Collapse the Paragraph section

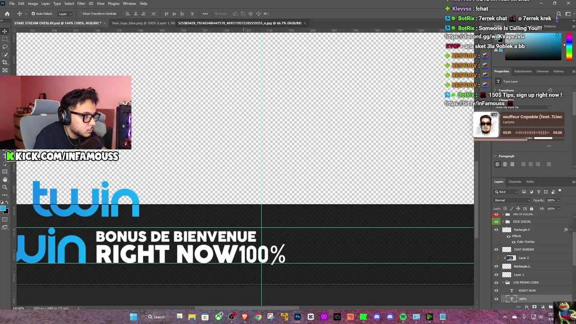click(x=495, y=156)
